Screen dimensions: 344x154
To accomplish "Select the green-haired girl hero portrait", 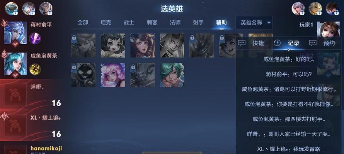I will click(113, 45).
